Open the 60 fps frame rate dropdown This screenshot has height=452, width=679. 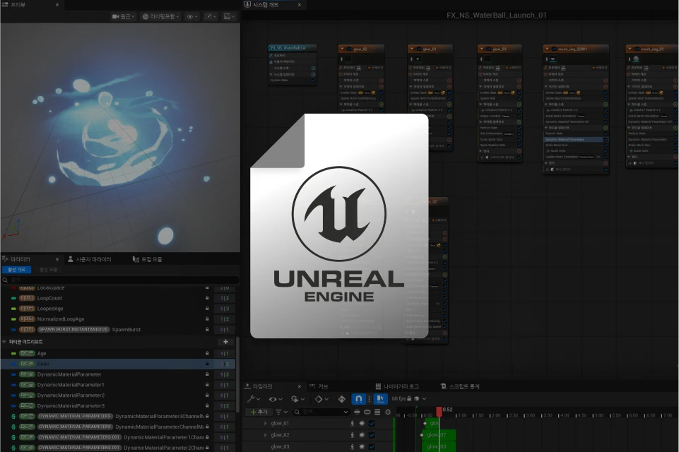pos(409,399)
